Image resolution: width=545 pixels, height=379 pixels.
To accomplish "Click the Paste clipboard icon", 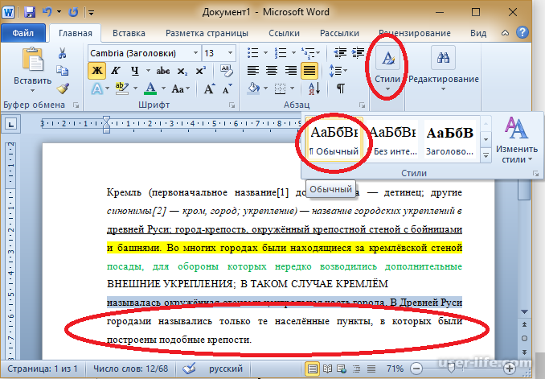I will point(32,60).
